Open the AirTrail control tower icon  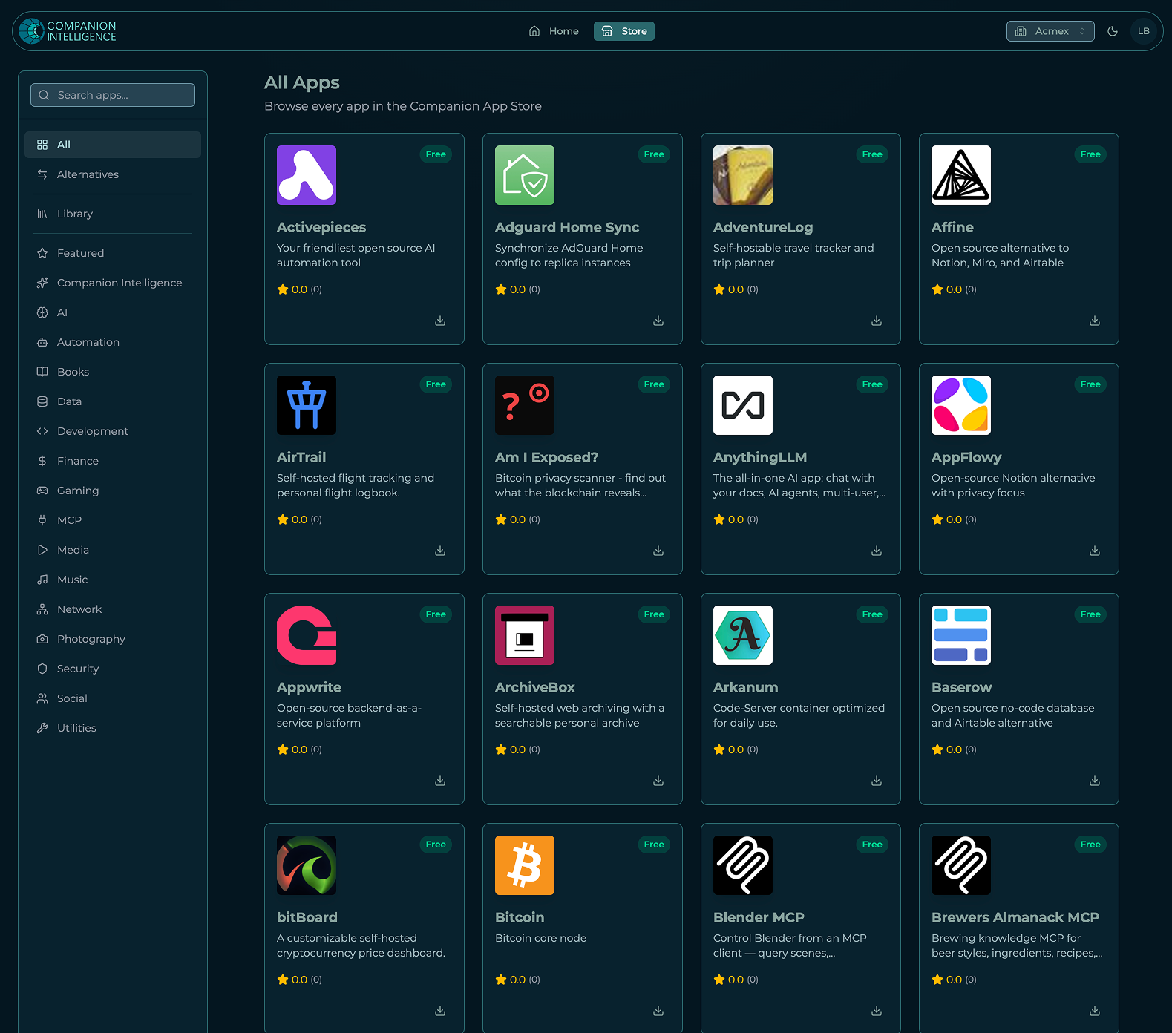point(307,405)
